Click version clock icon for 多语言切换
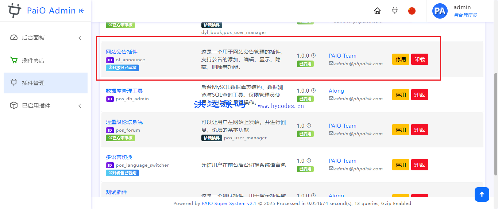This screenshot has height=209, width=498. click(309, 160)
